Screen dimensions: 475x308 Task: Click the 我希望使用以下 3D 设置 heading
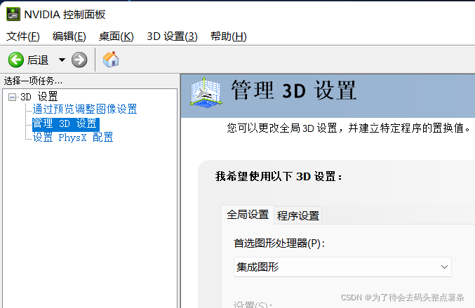click(x=279, y=177)
